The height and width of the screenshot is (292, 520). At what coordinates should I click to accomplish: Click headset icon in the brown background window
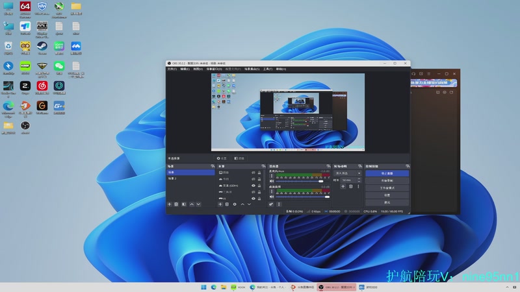[413, 73]
